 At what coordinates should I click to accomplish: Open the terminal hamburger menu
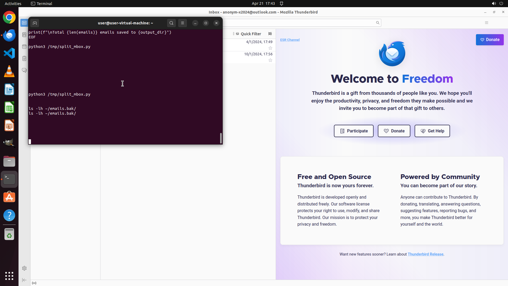point(183,23)
